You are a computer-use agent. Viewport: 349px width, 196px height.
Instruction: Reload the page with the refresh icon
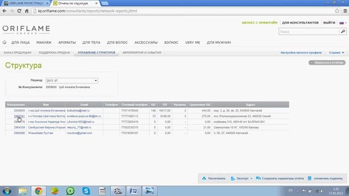(19, 11)
